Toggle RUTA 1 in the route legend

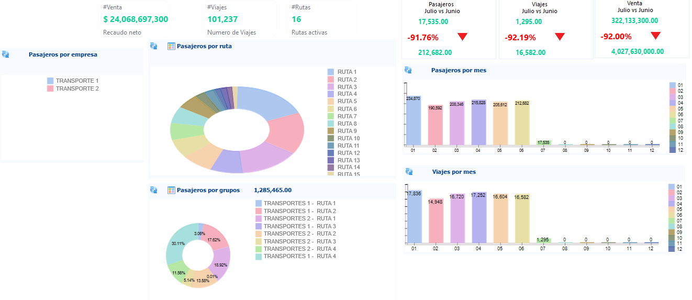point(342,72)
